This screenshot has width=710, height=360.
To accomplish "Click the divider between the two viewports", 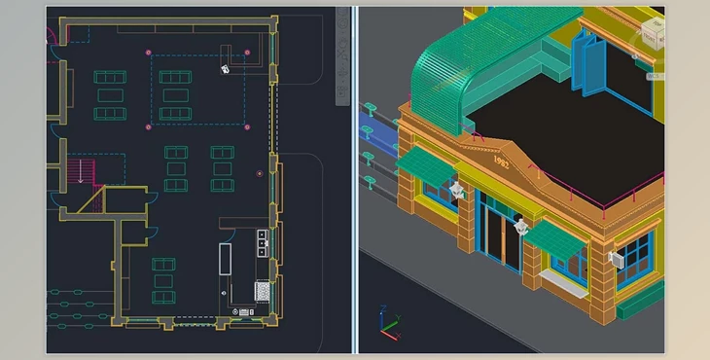I will coord(355,180).
